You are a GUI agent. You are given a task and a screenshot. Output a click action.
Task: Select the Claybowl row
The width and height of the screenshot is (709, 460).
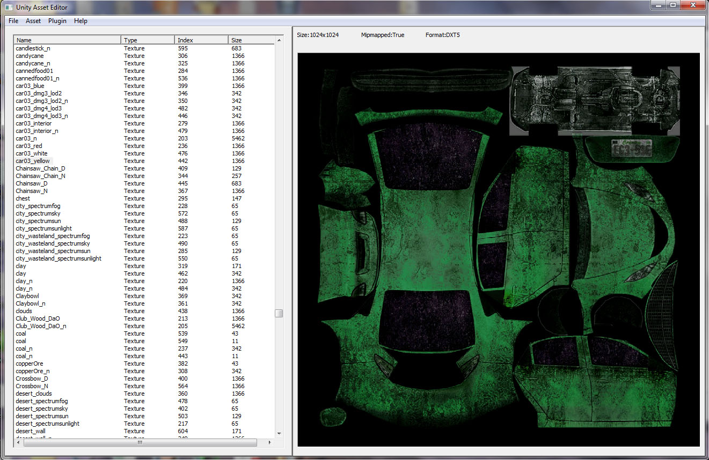(x=144, y=296)
